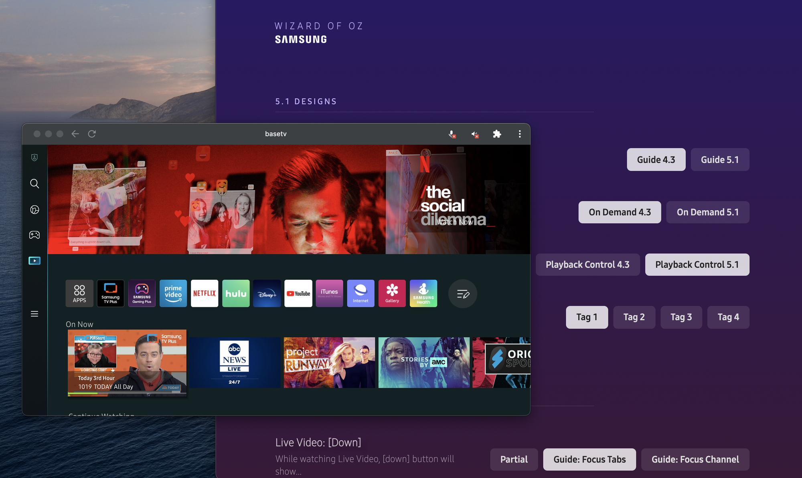Screen dimensions: 802x478
Task: Launch YouTube app
Action: pos(298,293)
